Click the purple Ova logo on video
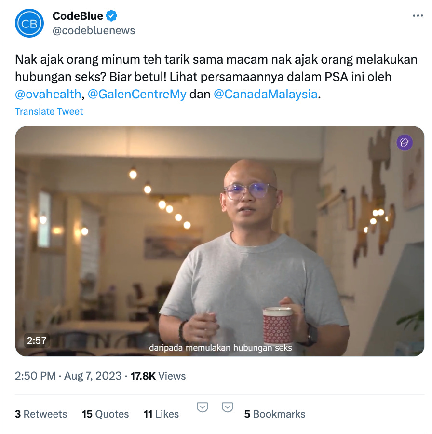 (x=405, y=143)
